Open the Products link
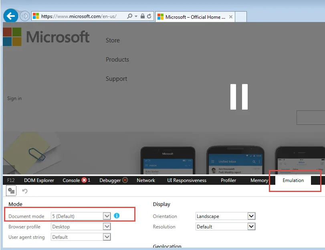The image size is (325, 250). tap(117, 59)
